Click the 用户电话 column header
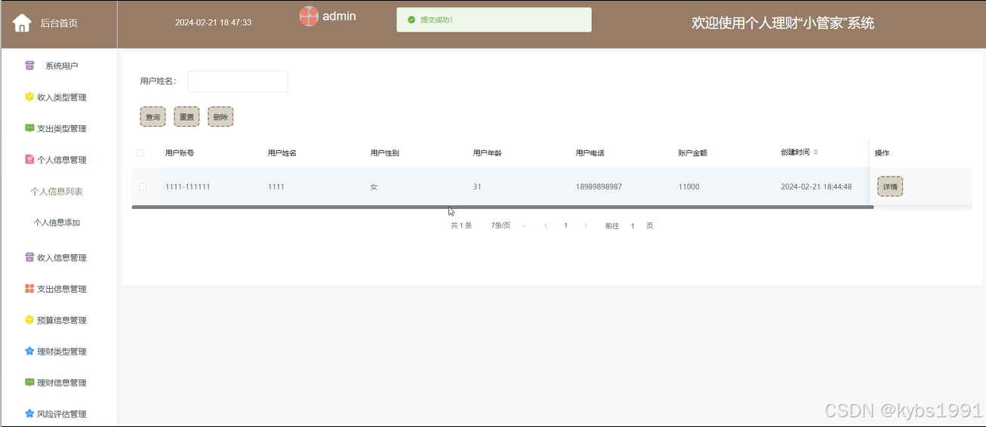 click(x=590, y=153)
